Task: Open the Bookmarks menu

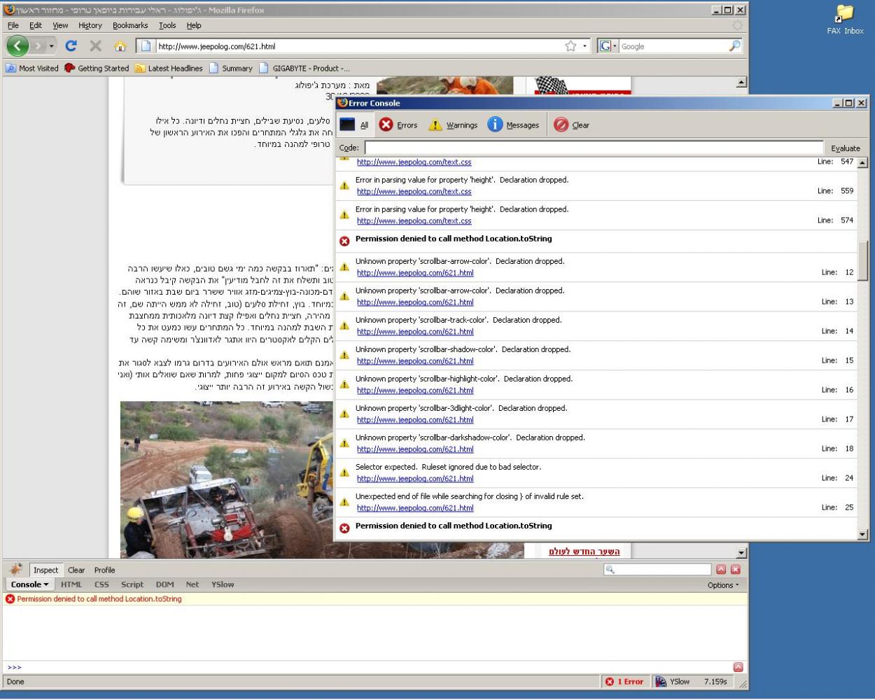Action: coord(130,25)
